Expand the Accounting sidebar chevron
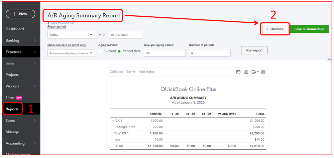The image size is (334, 158). [x=35, y=144]
